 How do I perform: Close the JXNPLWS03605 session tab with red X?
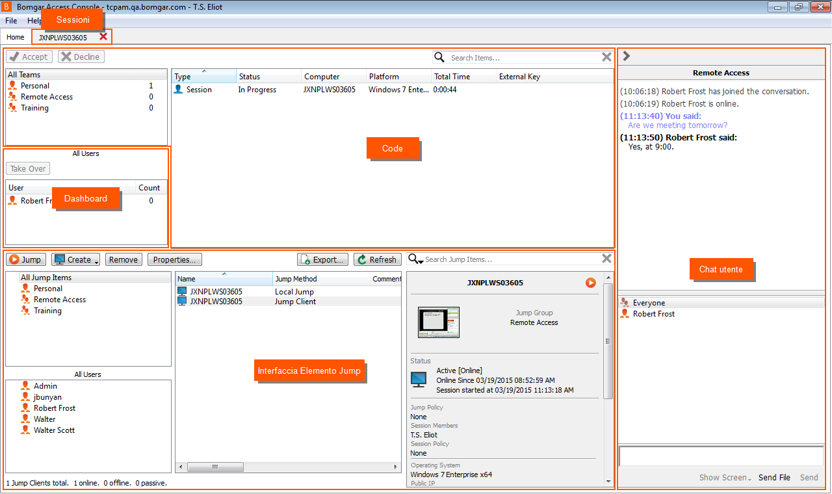pyautogui.click(x=103, y=37)
